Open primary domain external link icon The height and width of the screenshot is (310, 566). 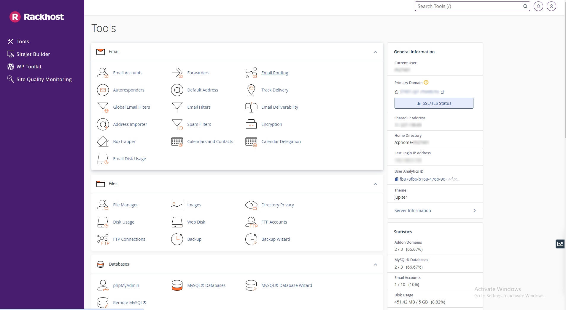pos(442,92)
